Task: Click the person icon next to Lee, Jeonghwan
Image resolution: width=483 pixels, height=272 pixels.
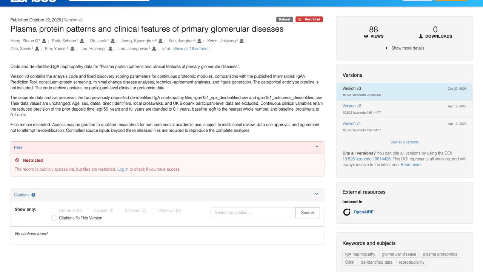Action: pyautogui.click(x=154, y=49)
